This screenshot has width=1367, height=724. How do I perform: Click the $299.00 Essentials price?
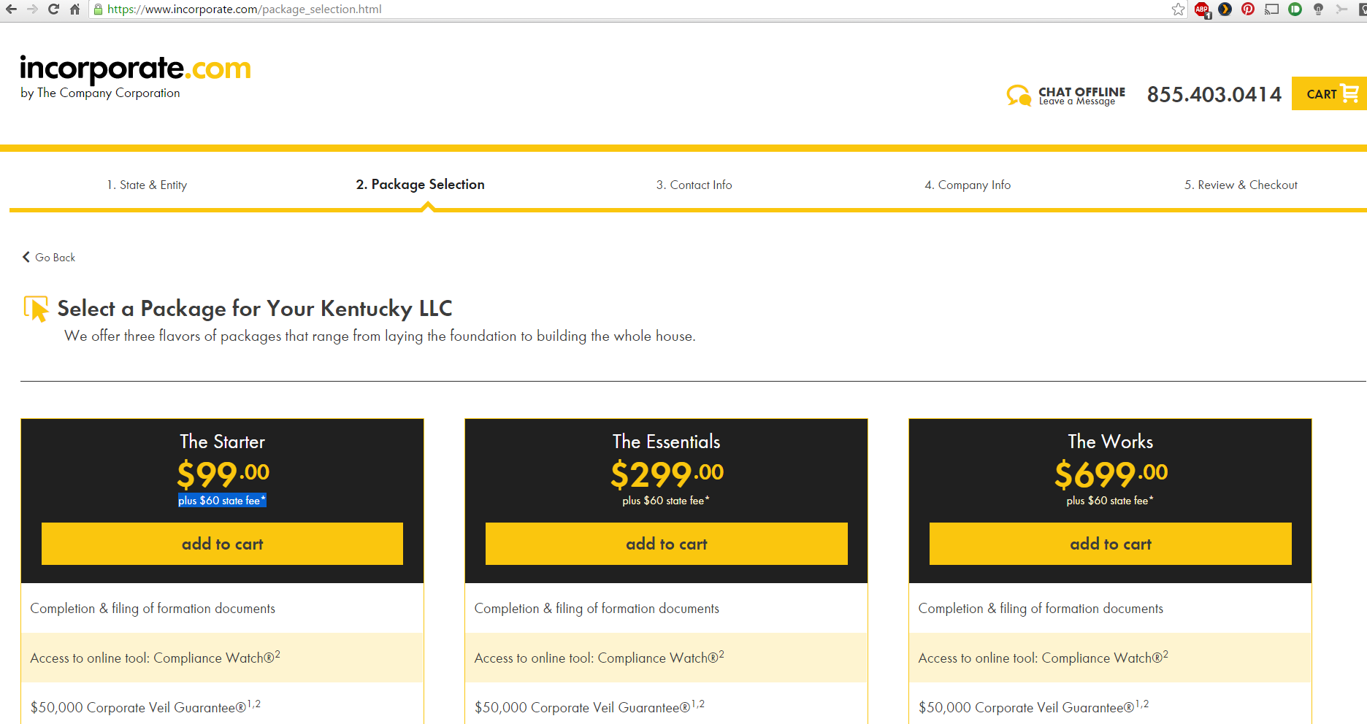pyautogui.click(x=667, y=474)
